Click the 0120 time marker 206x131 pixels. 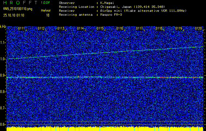point(198,28)
